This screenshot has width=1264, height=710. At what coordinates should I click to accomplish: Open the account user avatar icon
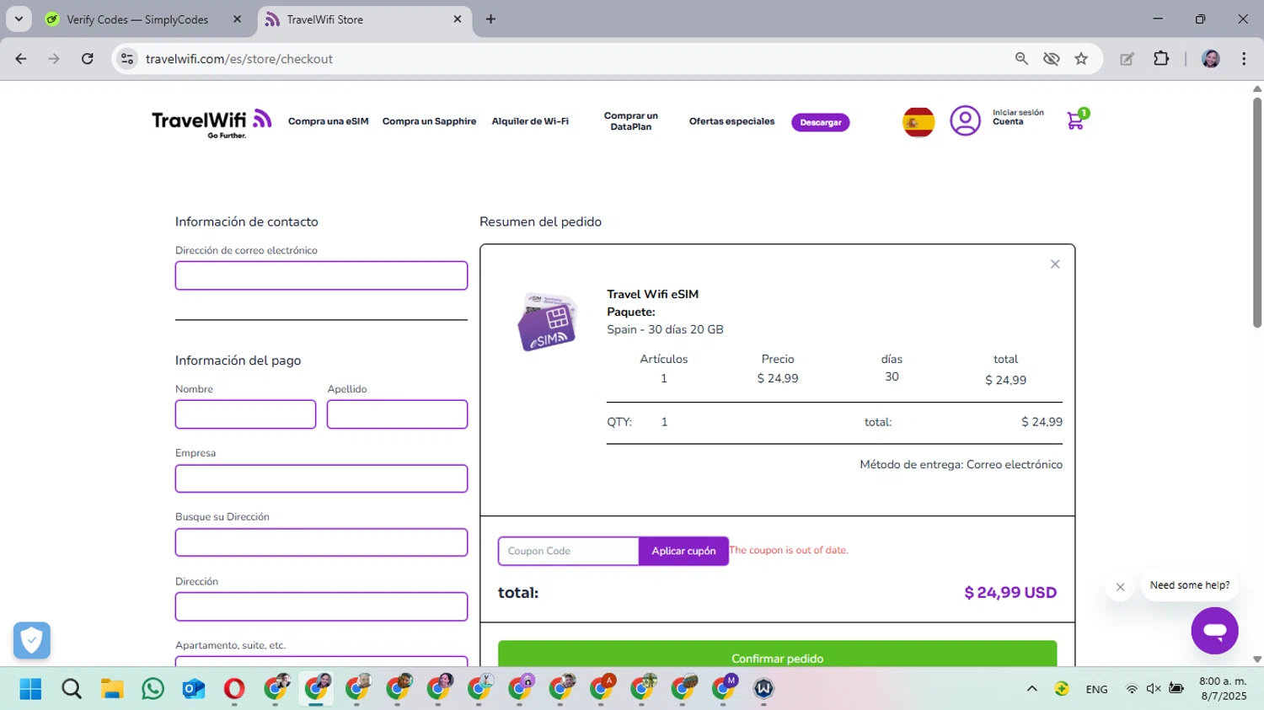coord(966,121)
